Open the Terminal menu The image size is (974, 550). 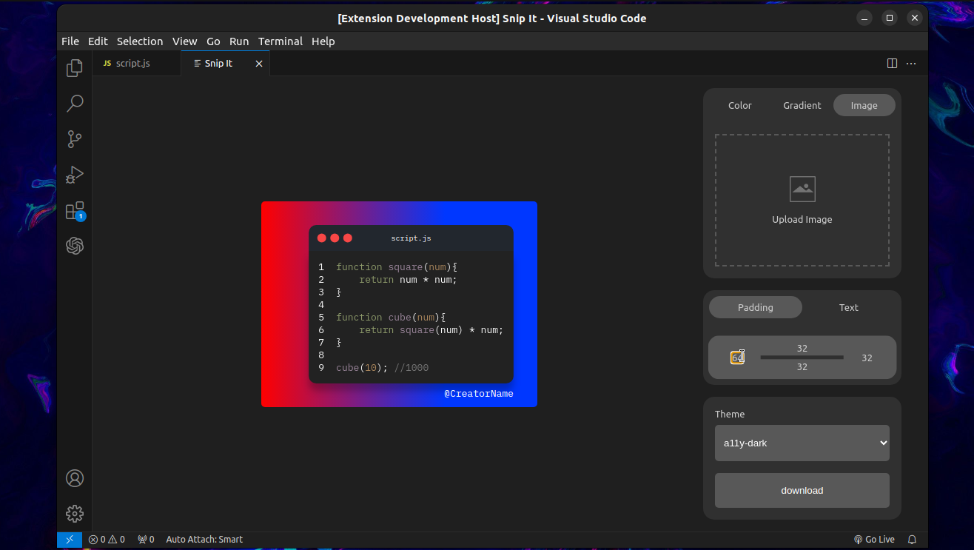281,41
